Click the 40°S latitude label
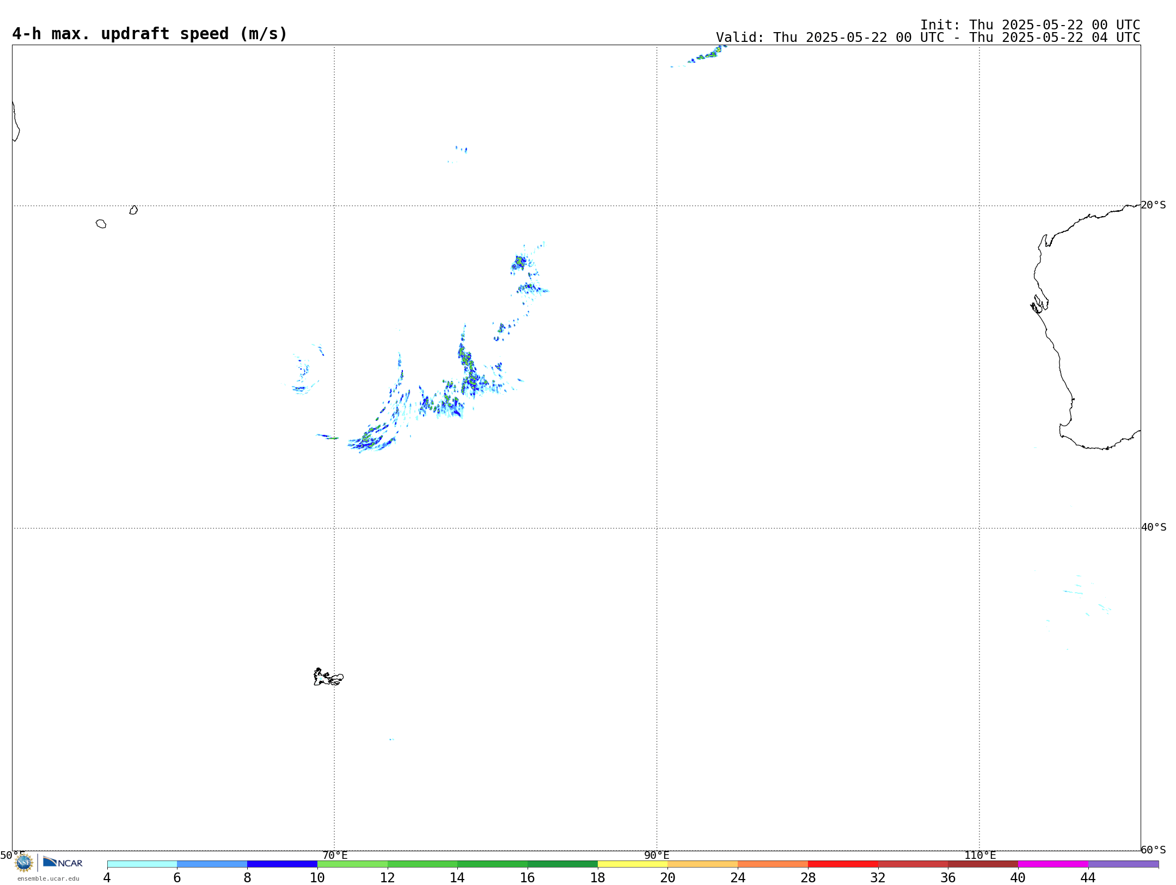This screenshot has height=885, width=1176. (x=1154, y=527)
